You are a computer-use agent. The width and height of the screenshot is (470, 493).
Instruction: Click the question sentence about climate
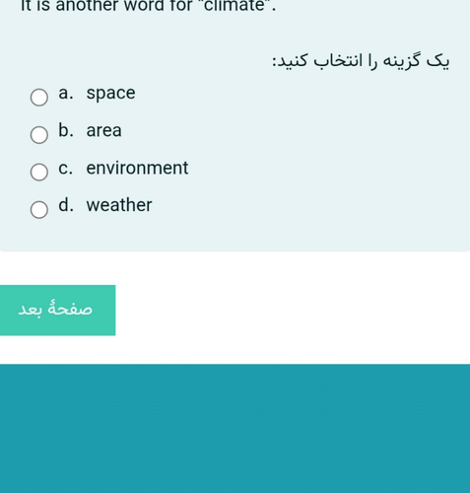tap(149, 6)
